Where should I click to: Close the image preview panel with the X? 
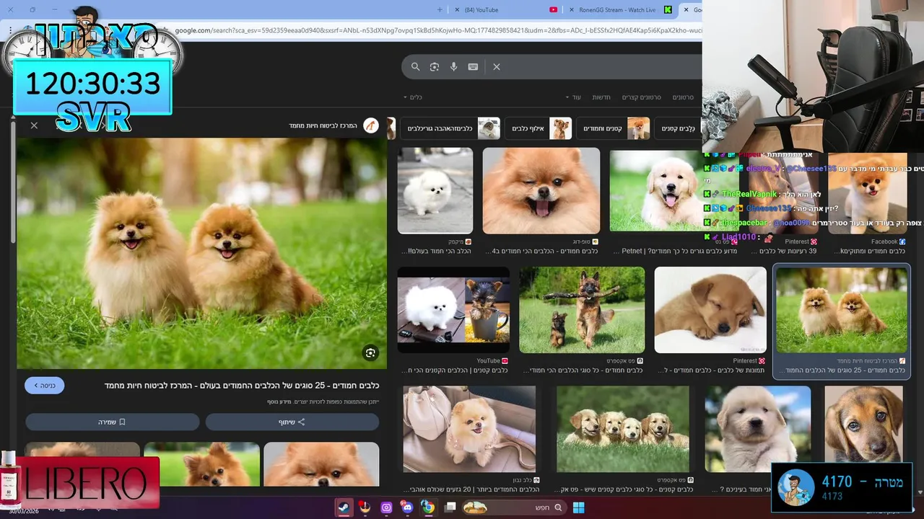(34, 125)
